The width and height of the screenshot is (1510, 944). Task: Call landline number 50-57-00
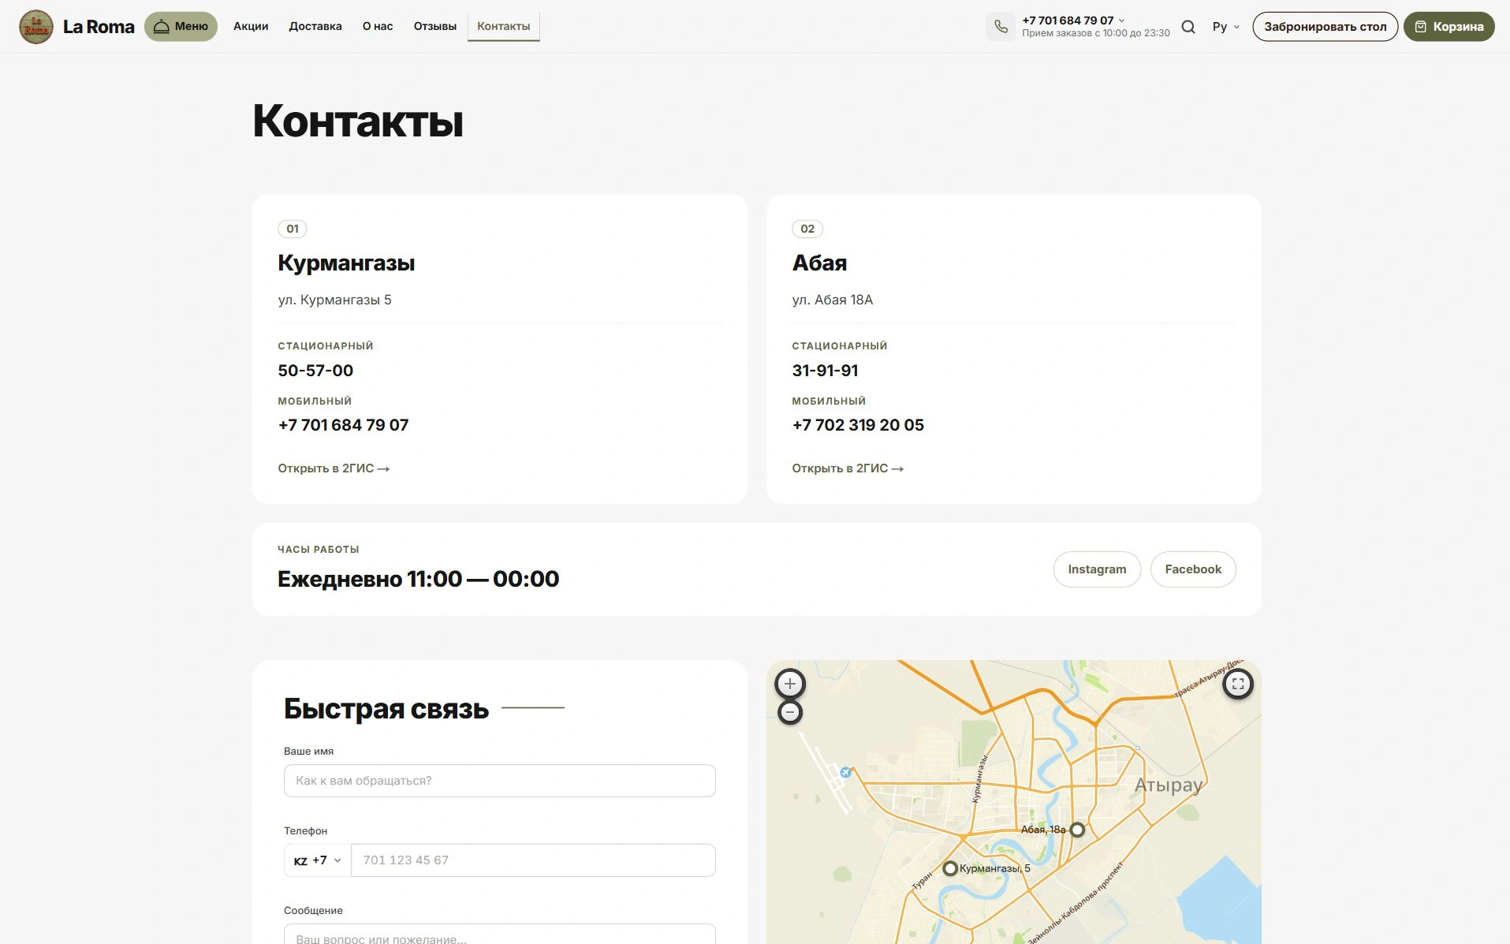coord(315,371)
